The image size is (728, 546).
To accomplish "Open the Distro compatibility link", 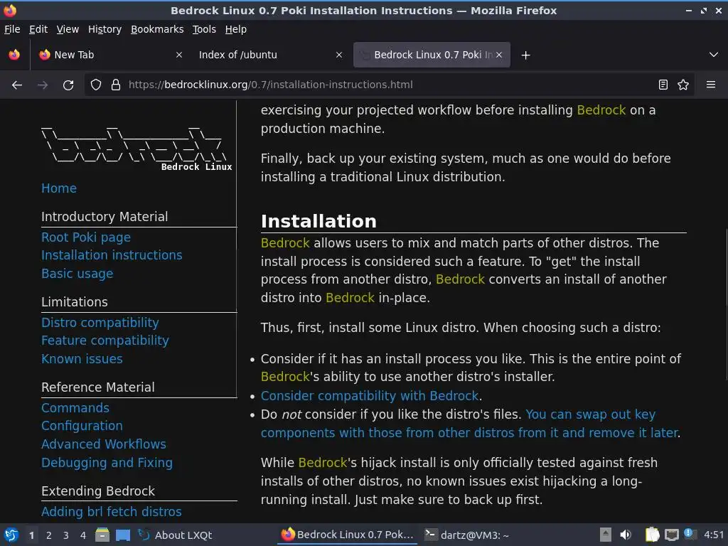I will coord(100,323).
